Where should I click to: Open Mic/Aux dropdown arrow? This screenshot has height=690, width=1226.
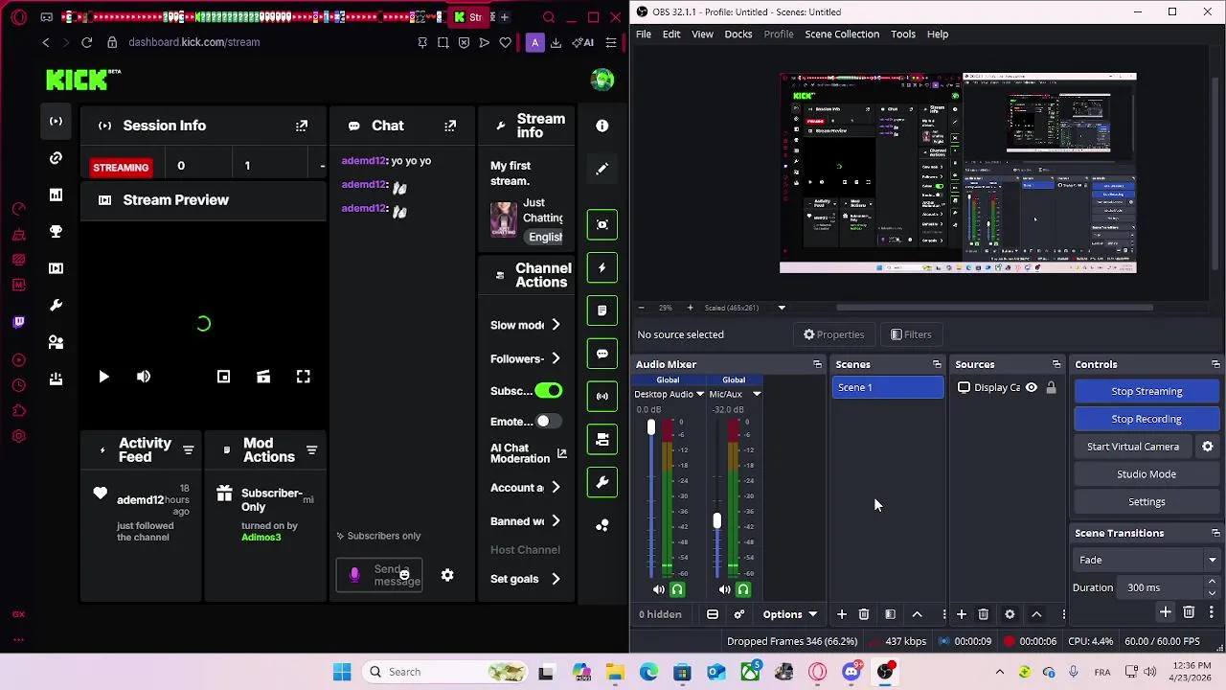[x=757, y=395]
